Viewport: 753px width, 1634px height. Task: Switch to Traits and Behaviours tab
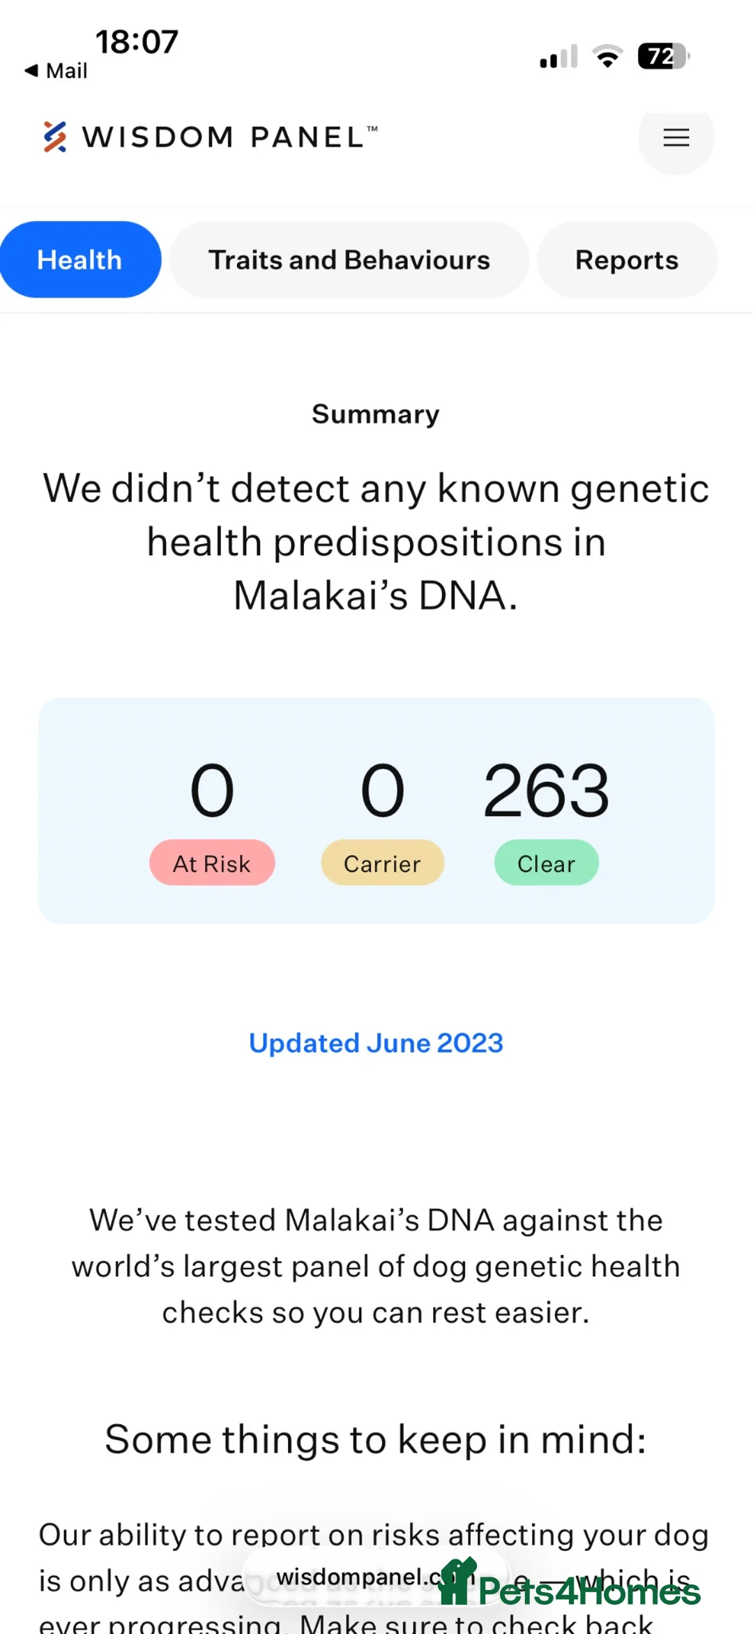pos(349,259)
